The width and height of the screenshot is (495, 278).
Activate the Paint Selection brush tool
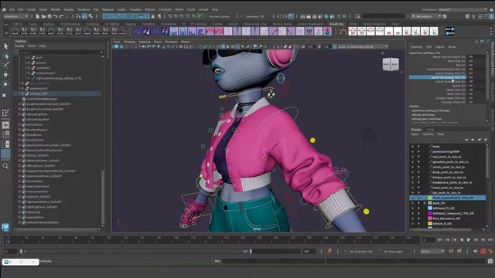5,65
